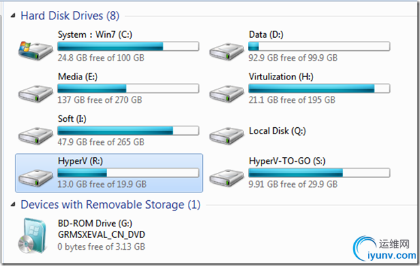Click the Virtulization (H:) capacity bar

pyautogui.click(x=319, y=89)
